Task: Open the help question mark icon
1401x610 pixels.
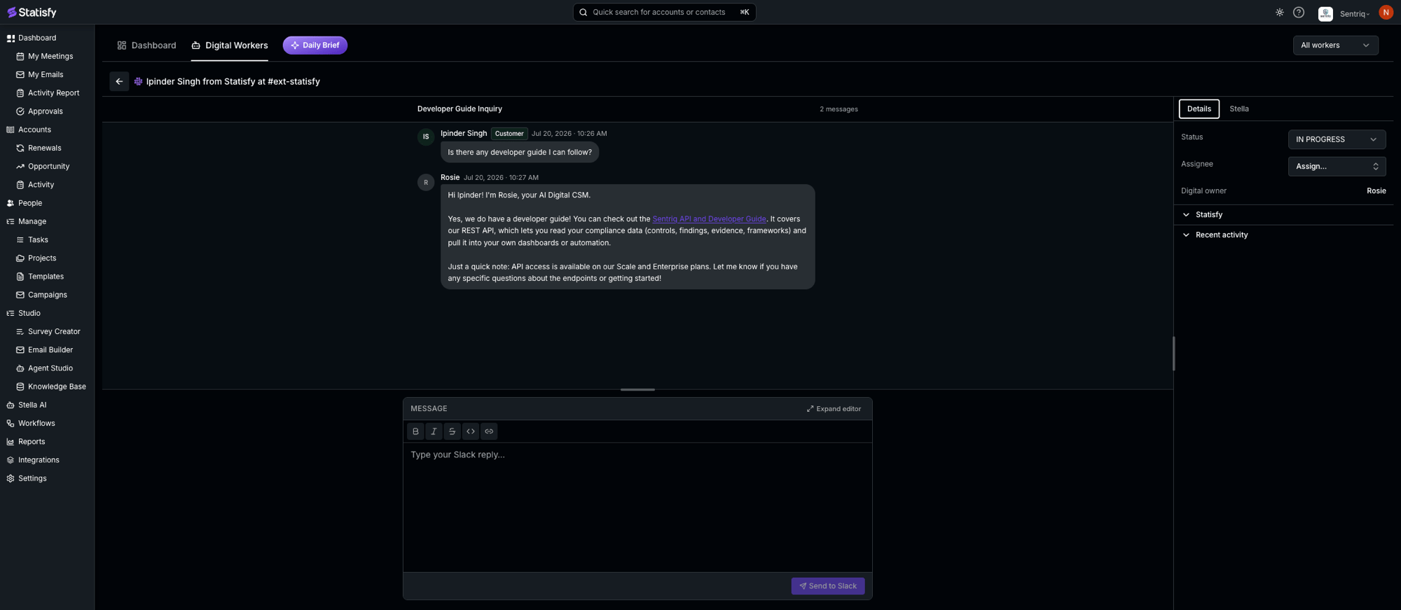Action: click(1299, 13)
